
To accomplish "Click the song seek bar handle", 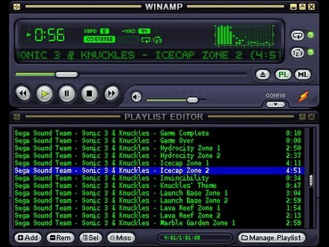I will pyautogui.click(x=66, y=74).
